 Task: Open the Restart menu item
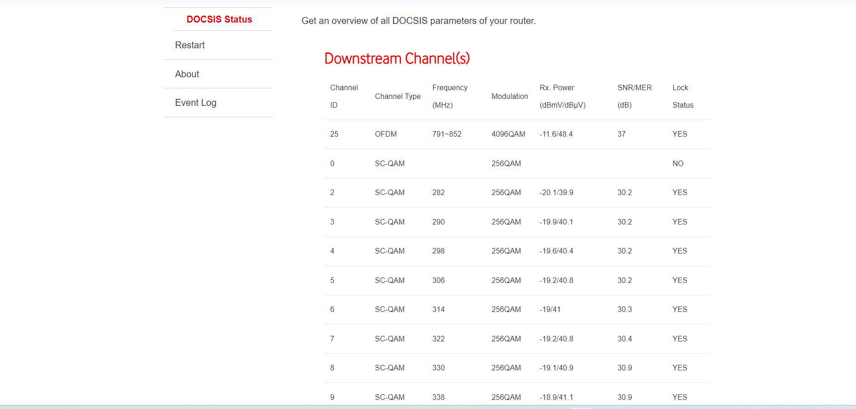tap(190, 45)
